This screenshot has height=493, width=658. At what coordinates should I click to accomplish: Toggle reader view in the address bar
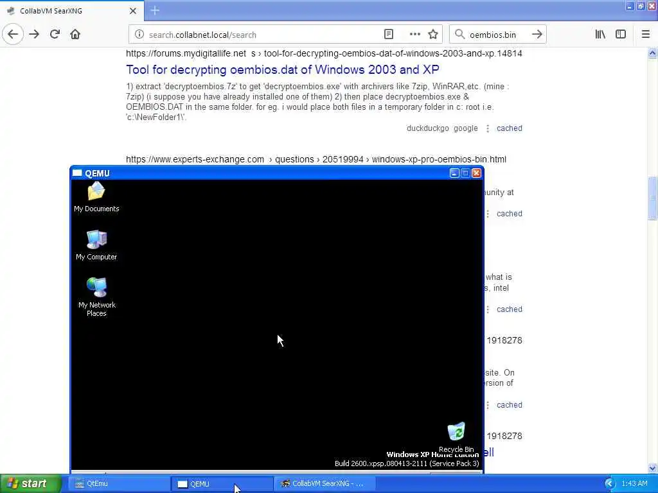pos(389,35)
